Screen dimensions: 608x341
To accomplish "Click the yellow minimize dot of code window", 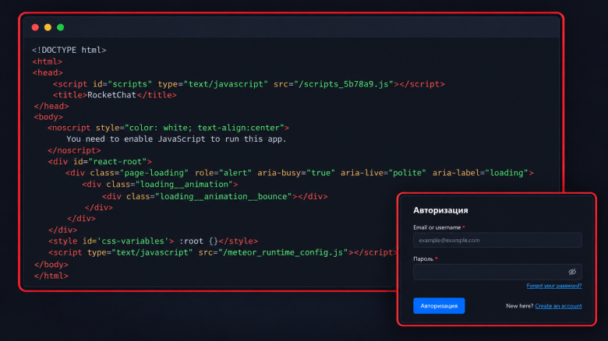I will click(x=48, y=27).
